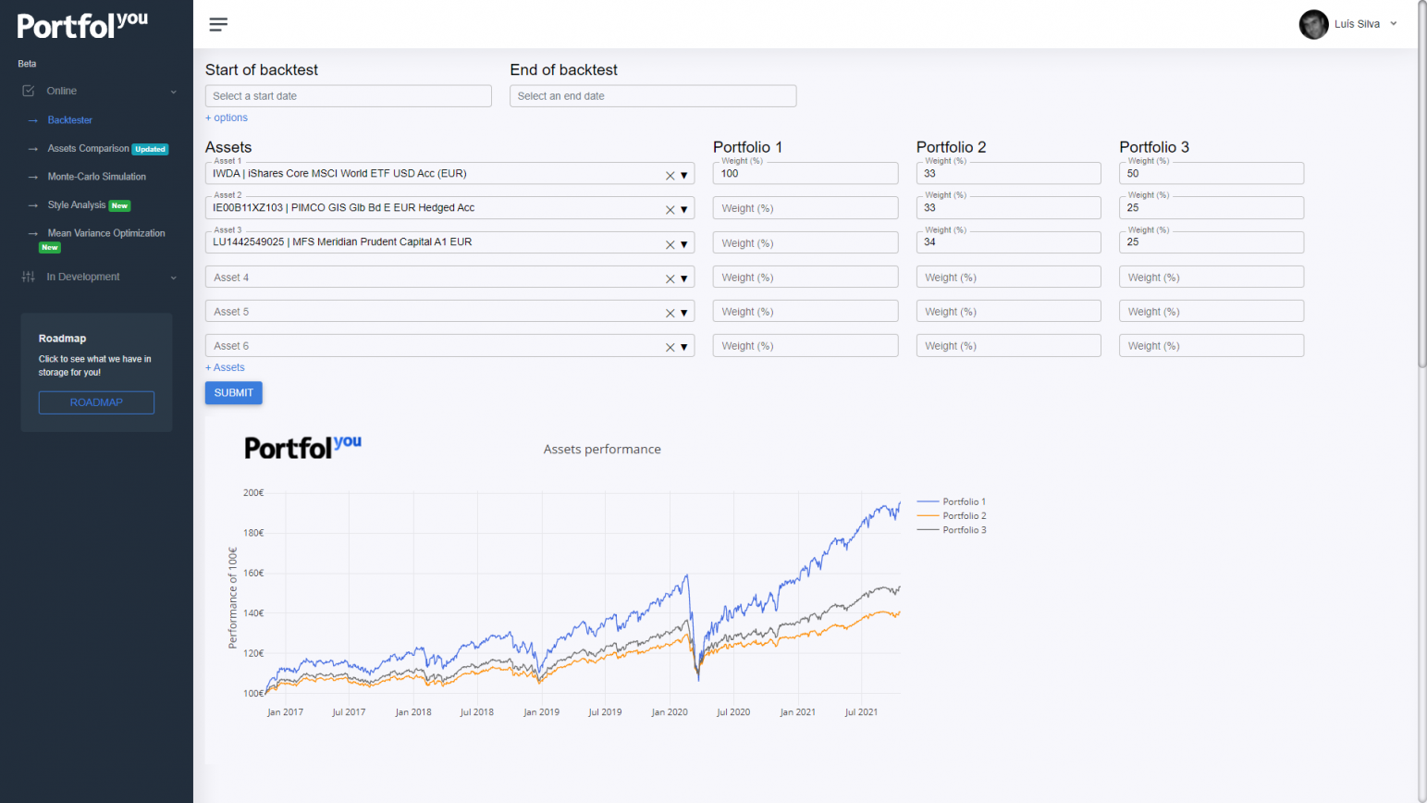Clear Asset 3 MFS Meridian selection
The image size is (1427, 803).
click(x=670, y=245)
